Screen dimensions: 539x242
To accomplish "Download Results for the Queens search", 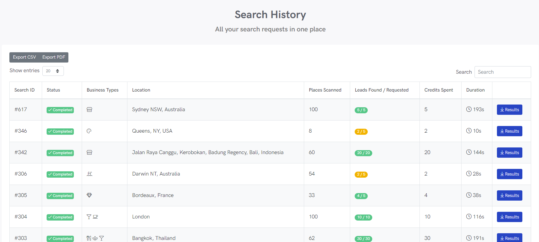I will pyautogui.click(x=509, y=131).
